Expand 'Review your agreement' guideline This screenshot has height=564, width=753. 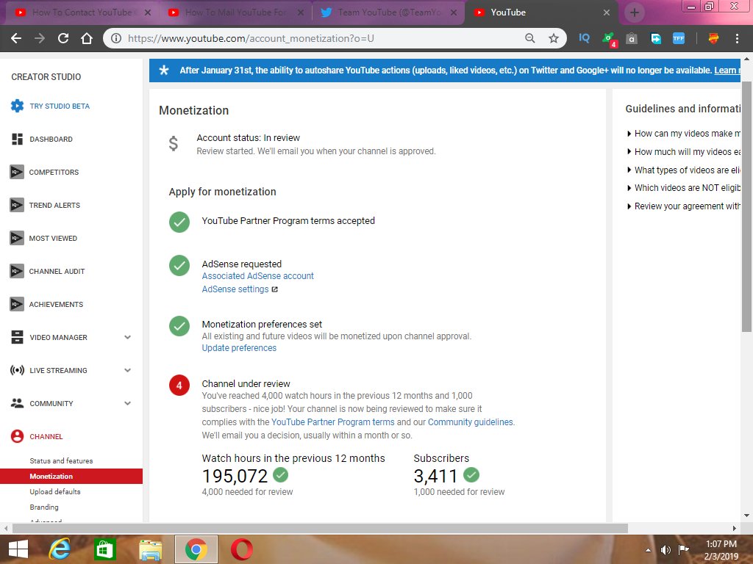(x=684, y=206)
